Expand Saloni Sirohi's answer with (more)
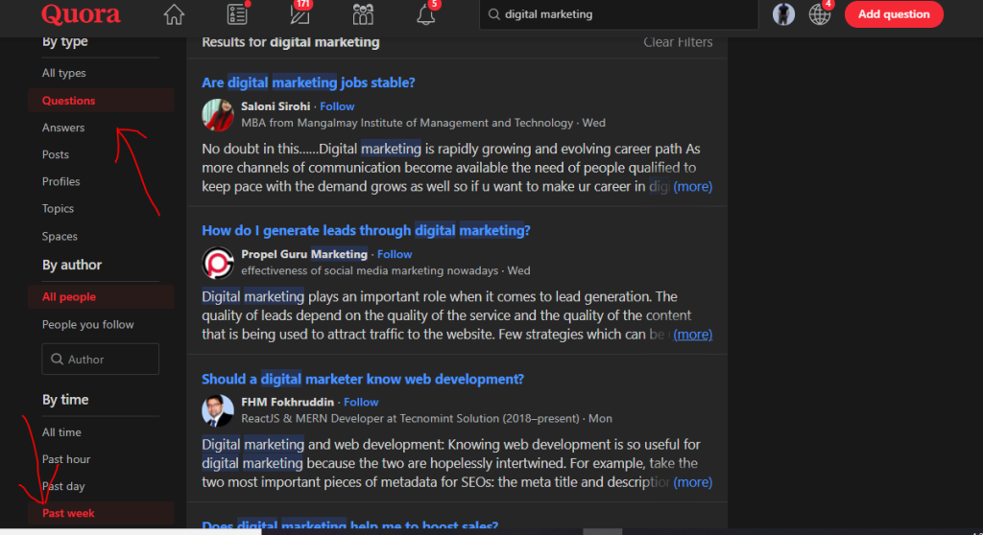This screenshot has height=535, width=983. pos(693,187)
